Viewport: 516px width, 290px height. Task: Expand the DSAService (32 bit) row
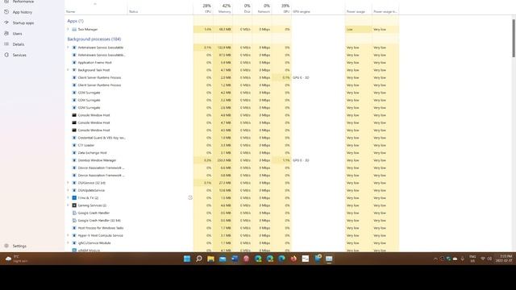(x=68, y=183)
